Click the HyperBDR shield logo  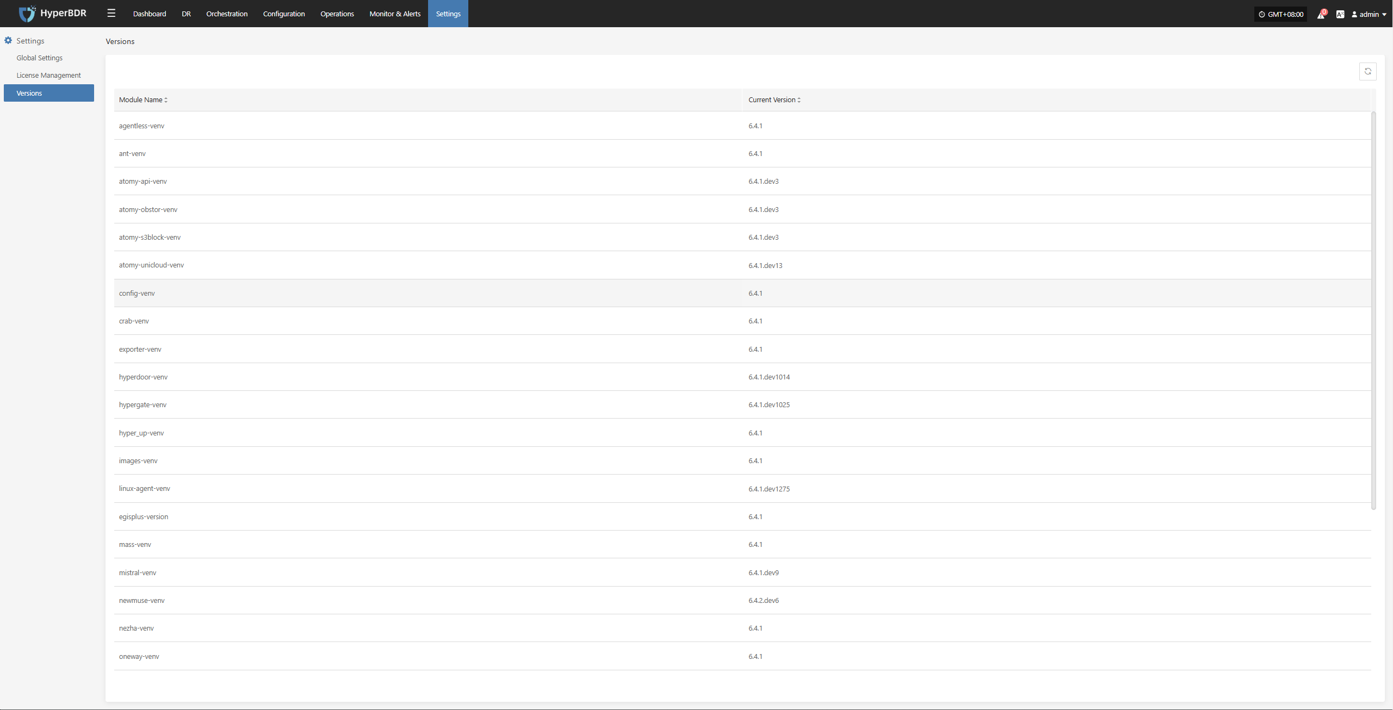pyautogui.click(x=27, y=14)
